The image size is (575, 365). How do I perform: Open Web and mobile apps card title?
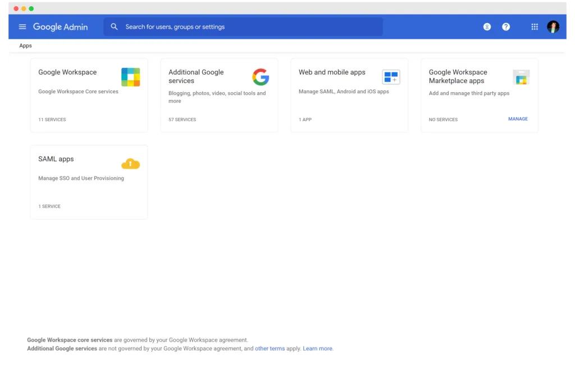[332, 72]
